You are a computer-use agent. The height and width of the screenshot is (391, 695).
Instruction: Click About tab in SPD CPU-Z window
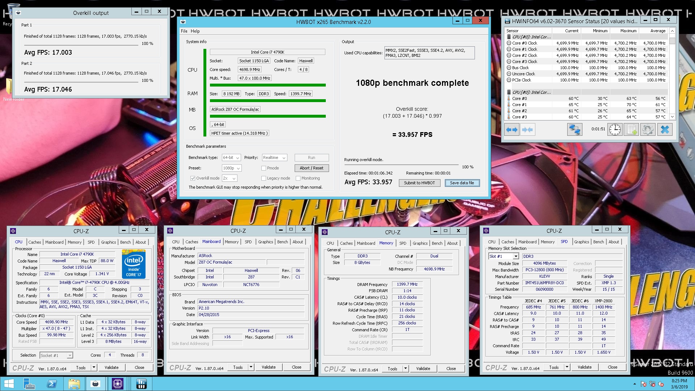click(x=614, y=242)
